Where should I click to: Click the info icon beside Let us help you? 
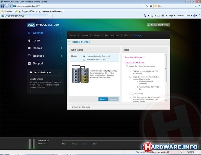coord(31,72)
